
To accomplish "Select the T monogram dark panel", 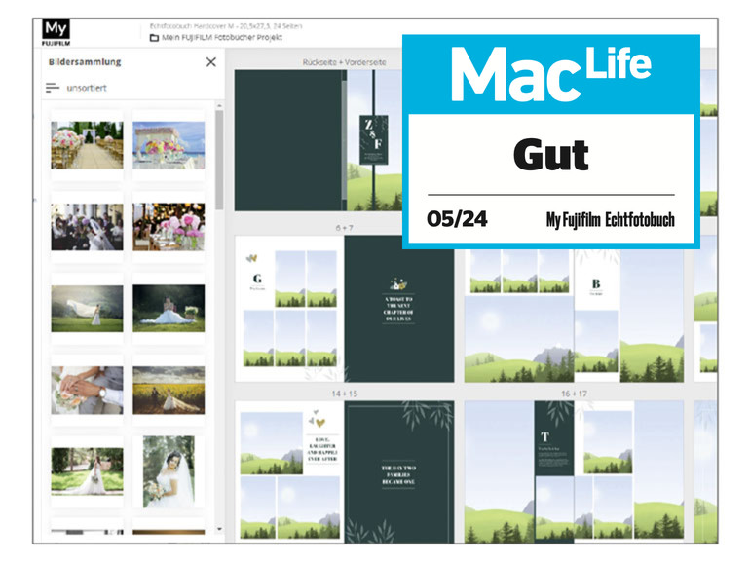I will tap(554, 438).
